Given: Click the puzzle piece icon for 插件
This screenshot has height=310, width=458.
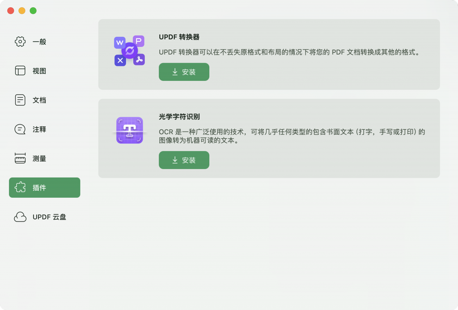Looking at the screenshot, I should click(20, 187).
